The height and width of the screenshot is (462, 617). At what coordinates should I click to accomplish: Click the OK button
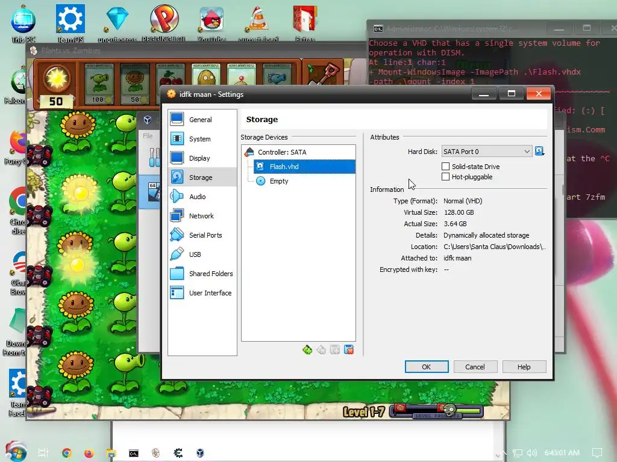click(427, 366)
